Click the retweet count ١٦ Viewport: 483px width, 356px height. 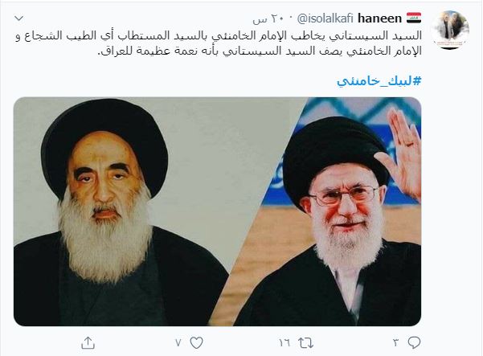pyautogui.click(x=284, y=343)
